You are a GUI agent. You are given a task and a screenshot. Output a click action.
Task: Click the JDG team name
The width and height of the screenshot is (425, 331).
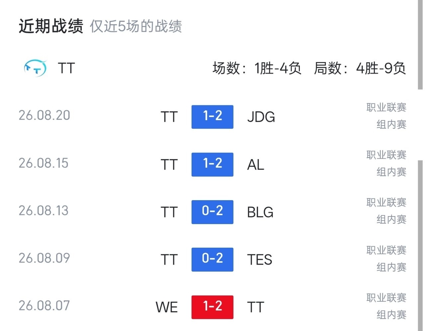(261, 117)
